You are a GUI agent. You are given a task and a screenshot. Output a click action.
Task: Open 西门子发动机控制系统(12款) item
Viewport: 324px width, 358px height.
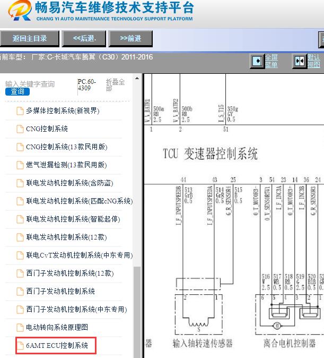[70, 273]
